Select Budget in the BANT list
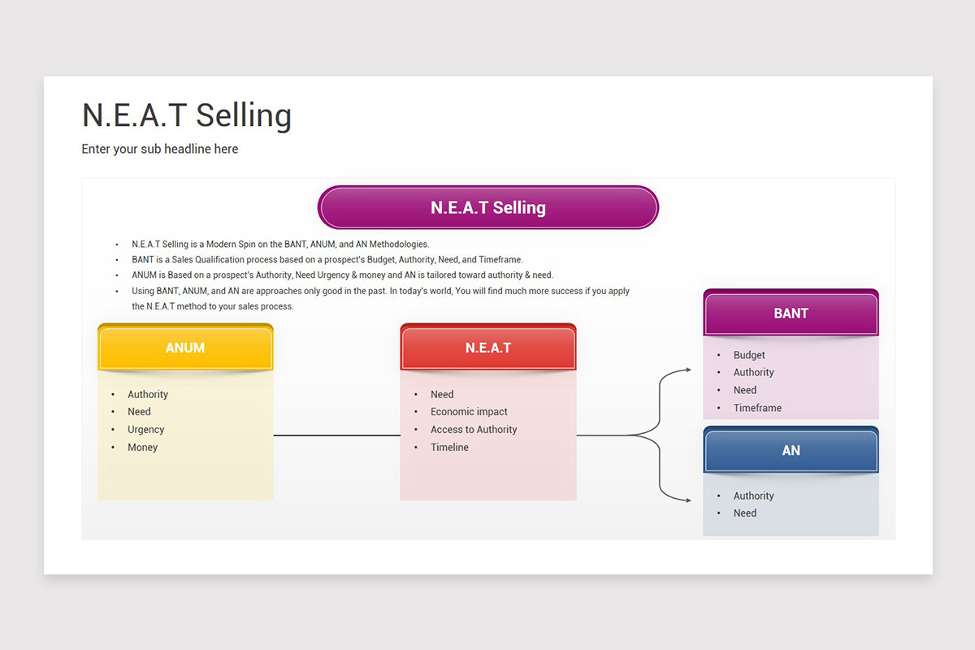Screen dimensions: 975x650 point(749,355)
